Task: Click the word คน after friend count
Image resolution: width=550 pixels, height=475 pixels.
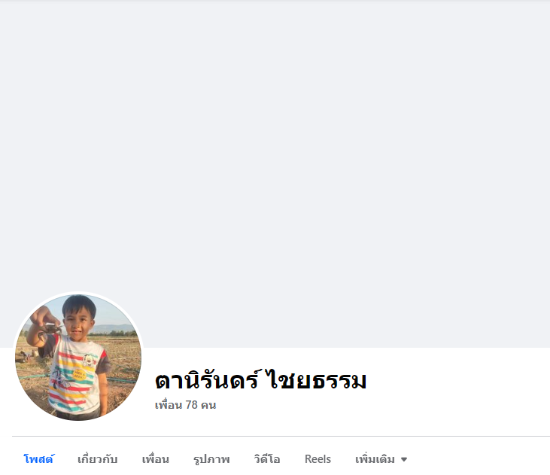Action: tap(208, 405)
